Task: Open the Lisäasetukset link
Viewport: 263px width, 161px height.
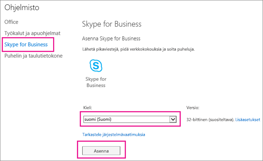Action: pyautogui.click(x=248, y=120)
